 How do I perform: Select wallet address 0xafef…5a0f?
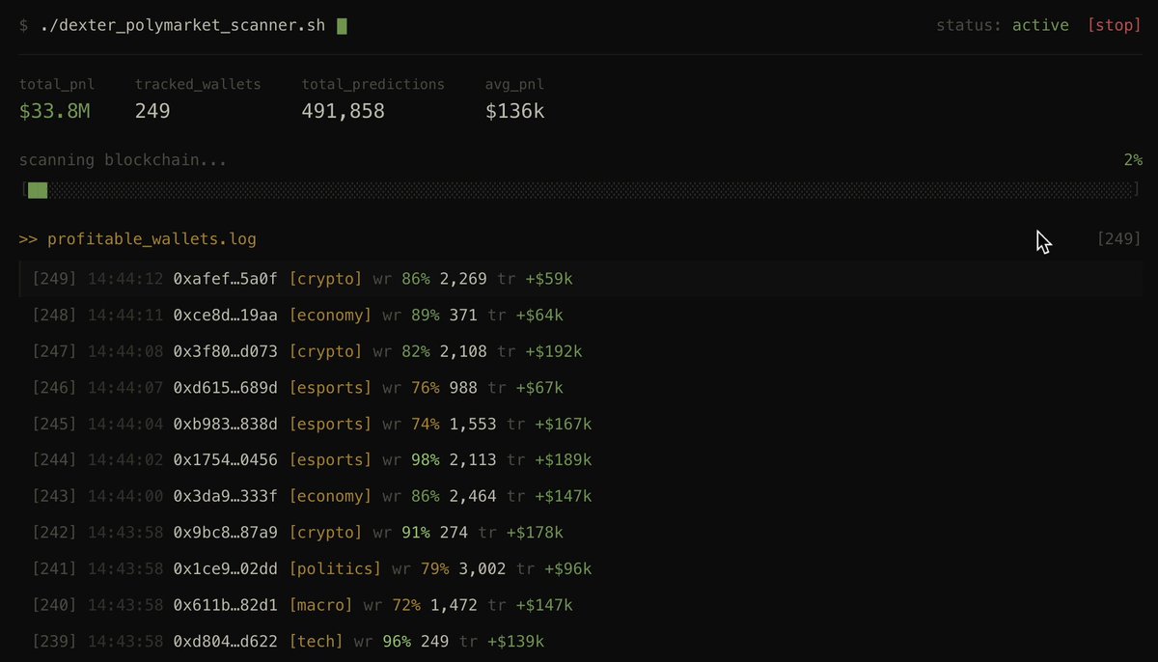[x=225, y=279]
